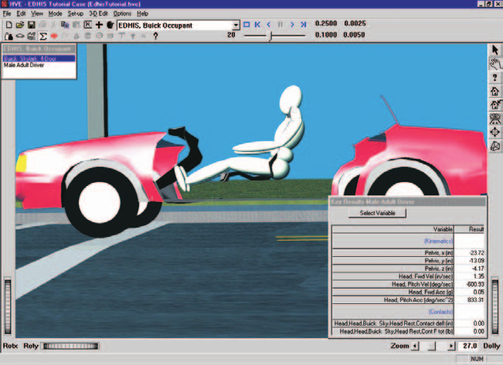Click the playback speed slider handle
This screenshot has height=365, width=503.
270,35
